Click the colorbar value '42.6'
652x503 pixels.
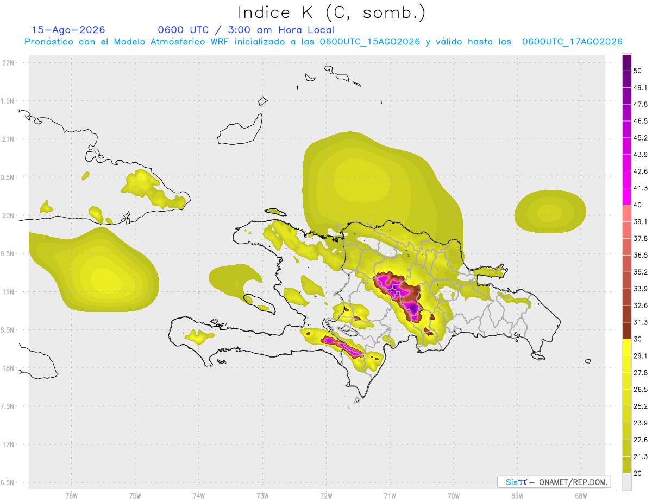(641, 171)
